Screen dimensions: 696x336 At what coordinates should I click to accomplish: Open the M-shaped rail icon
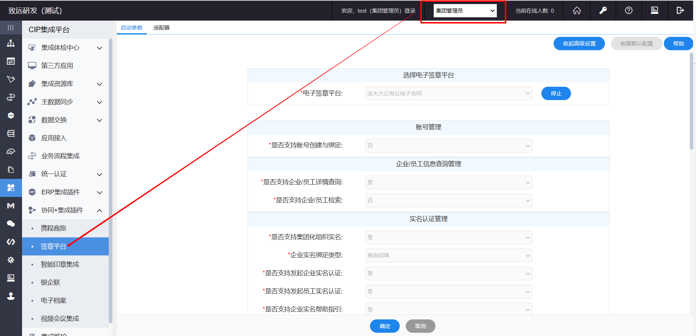coord(11,206)
